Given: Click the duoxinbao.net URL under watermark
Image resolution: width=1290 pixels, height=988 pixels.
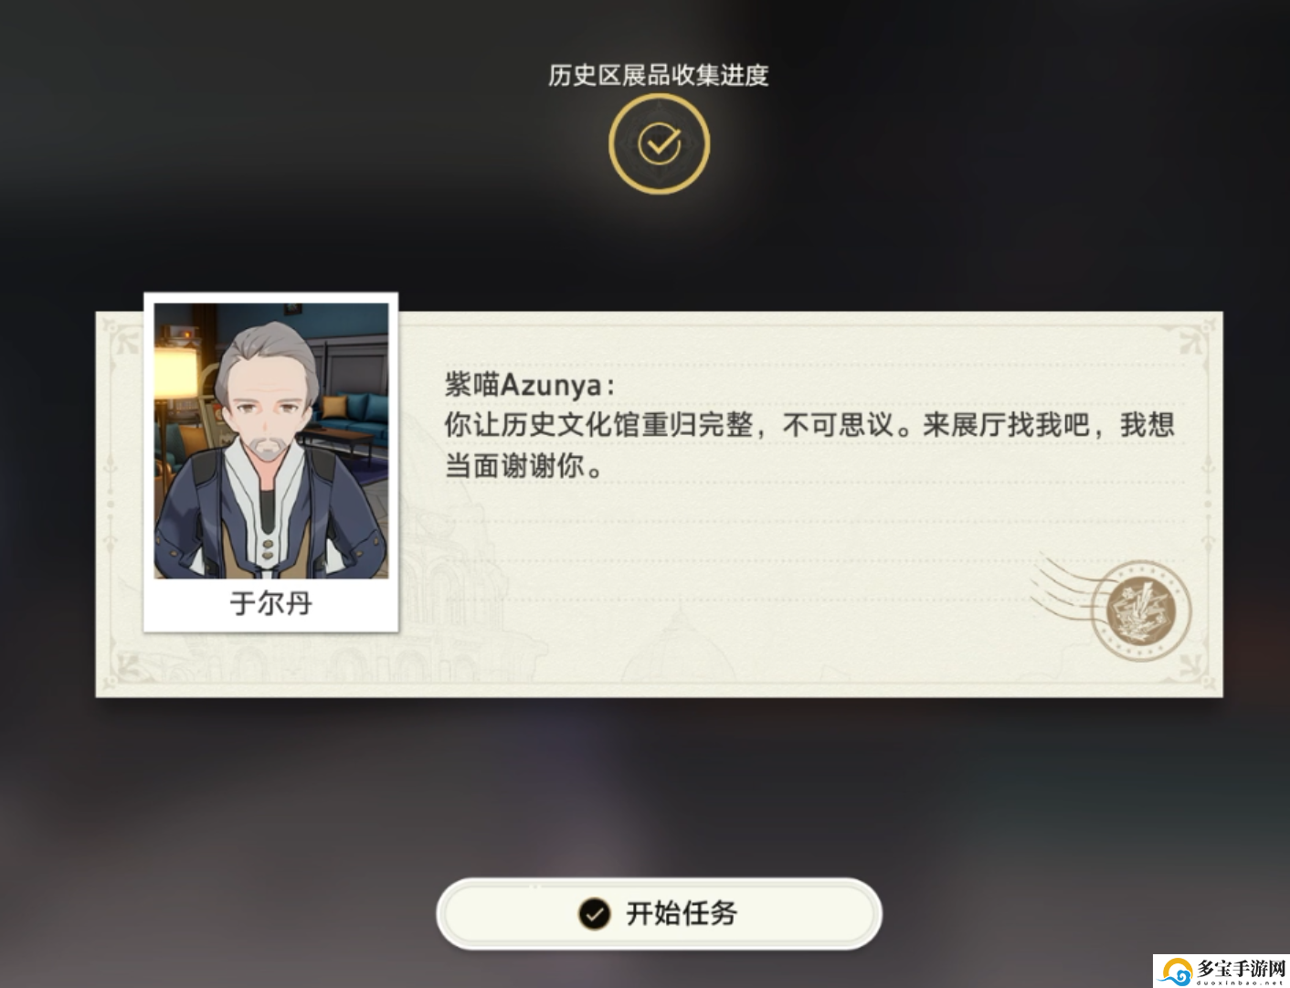Looking at the screenshot, I should 1241,983.
